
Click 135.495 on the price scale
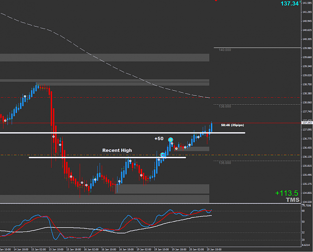pos(307,175)
